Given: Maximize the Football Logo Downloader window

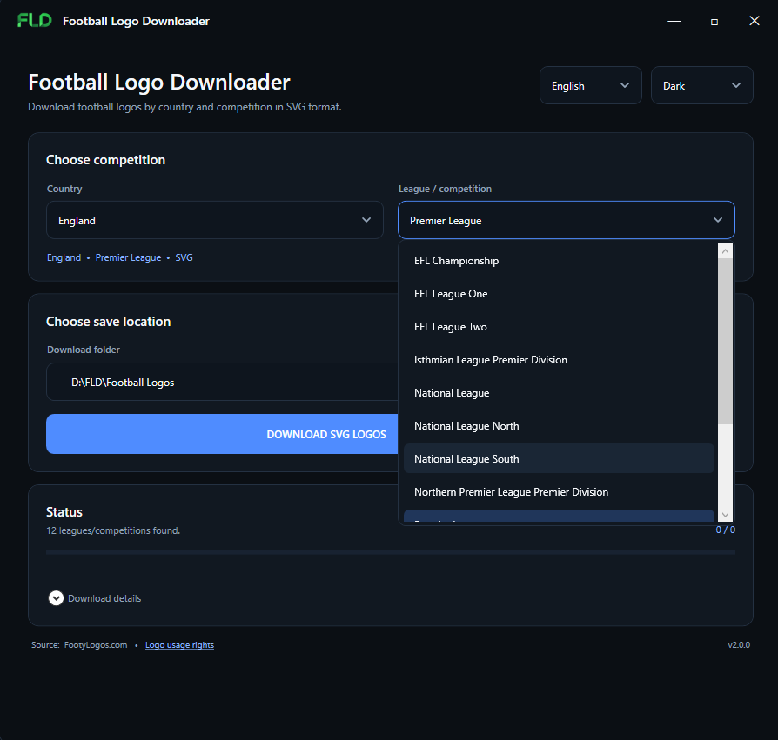Looking at the screenshot, I should click(x=714, y=22).
